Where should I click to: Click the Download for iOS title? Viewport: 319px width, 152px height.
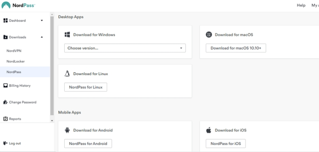pos(231,130)
